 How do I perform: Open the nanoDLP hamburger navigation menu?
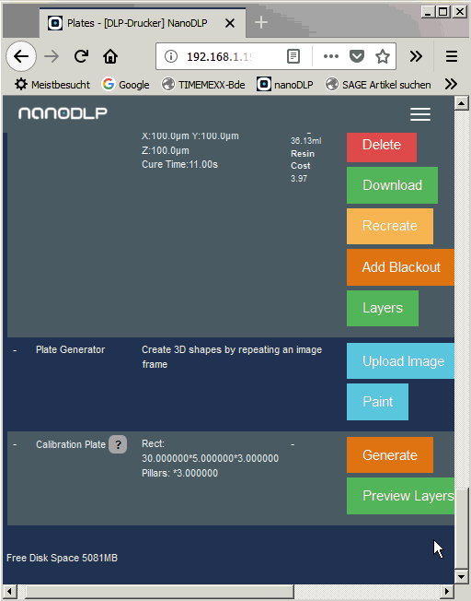(420, 114)
